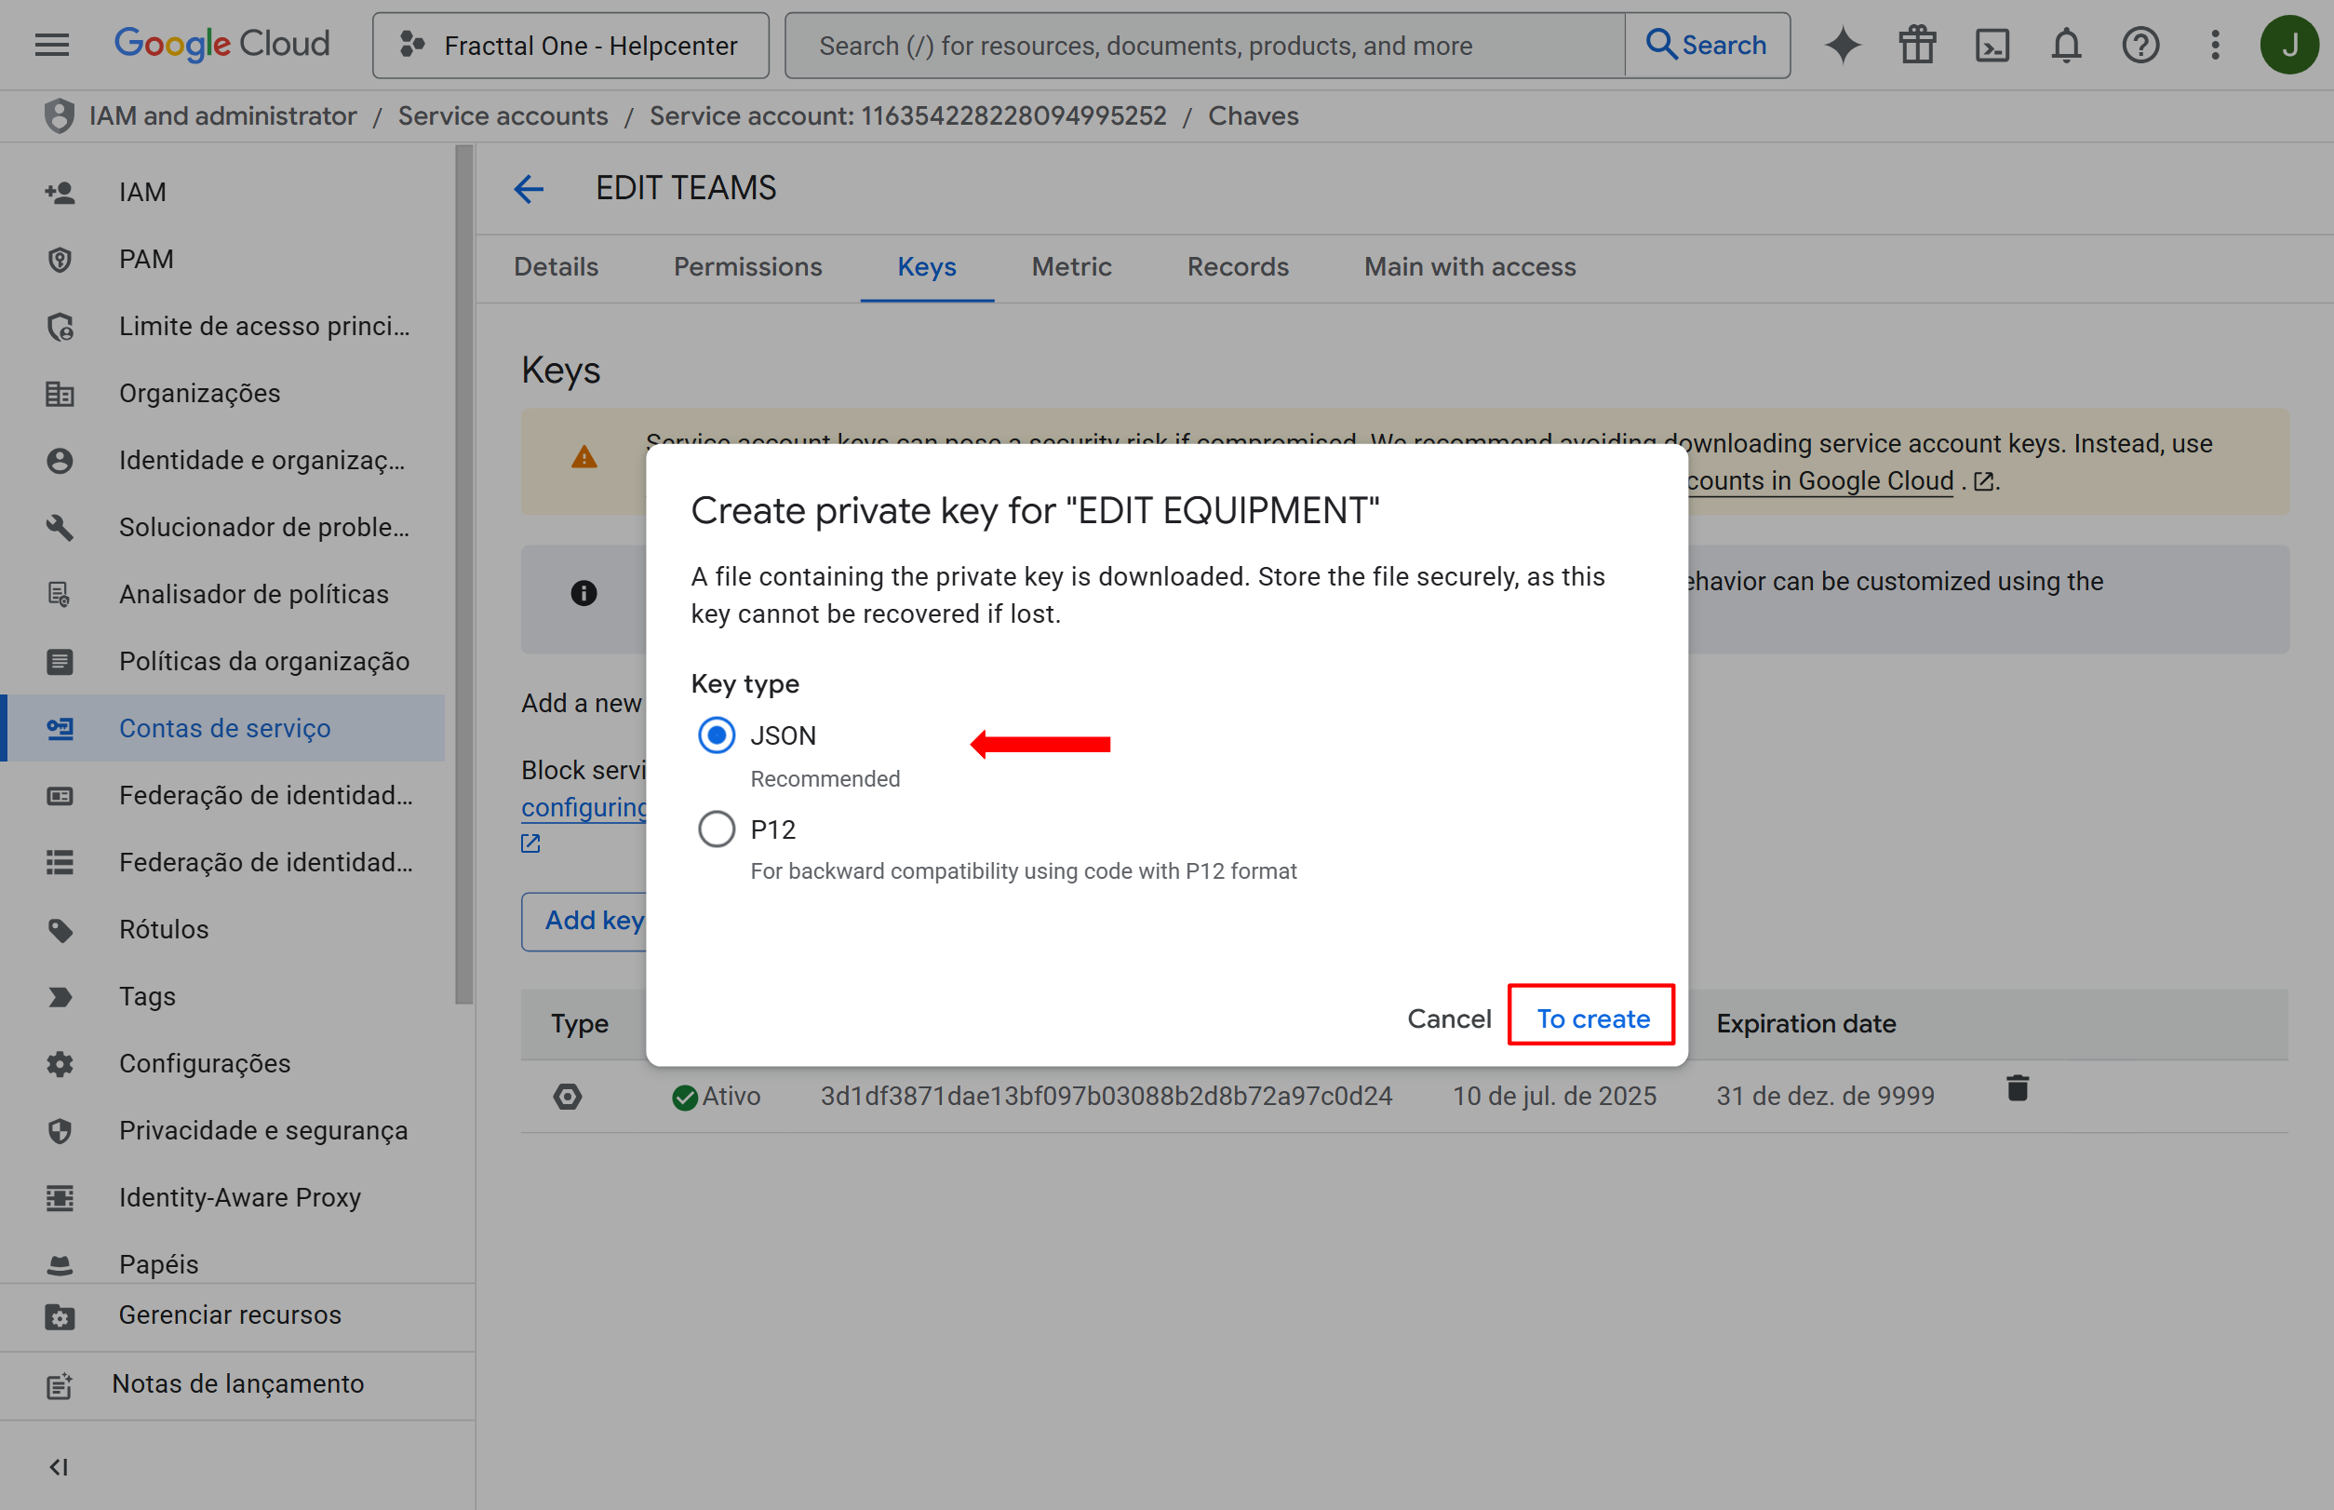Viewport: 2334px width, 1510px height.
Task: Delete the key using the trash icon
Action: (2017, 1088)
